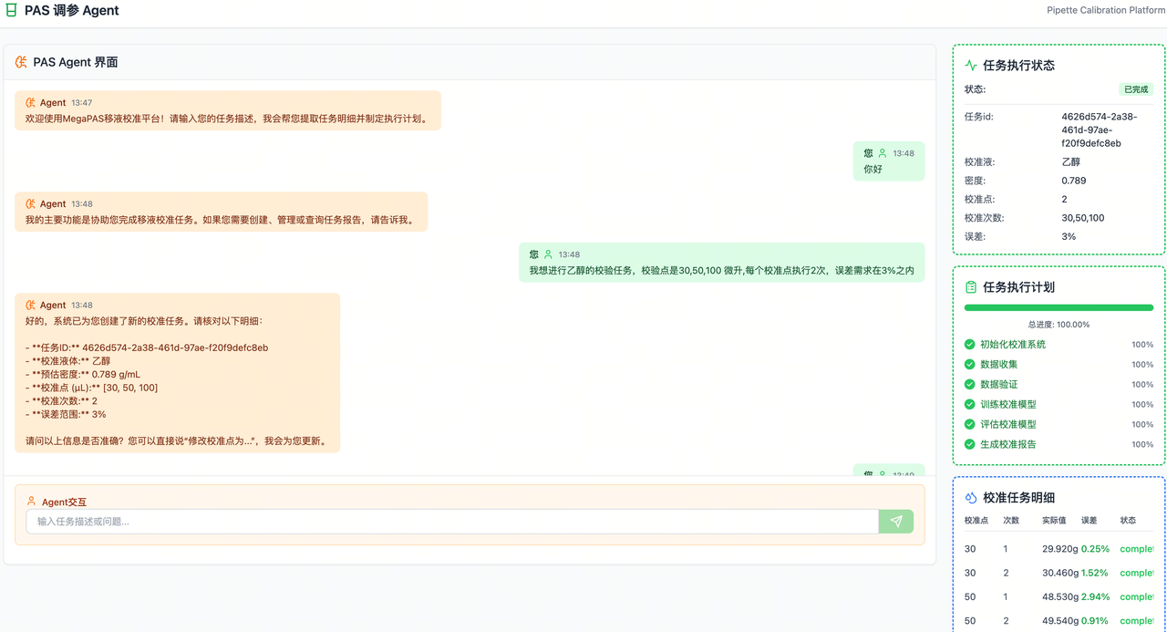Click the 任务执行状态 pulse icon
1167x632 pixels.
971,66
